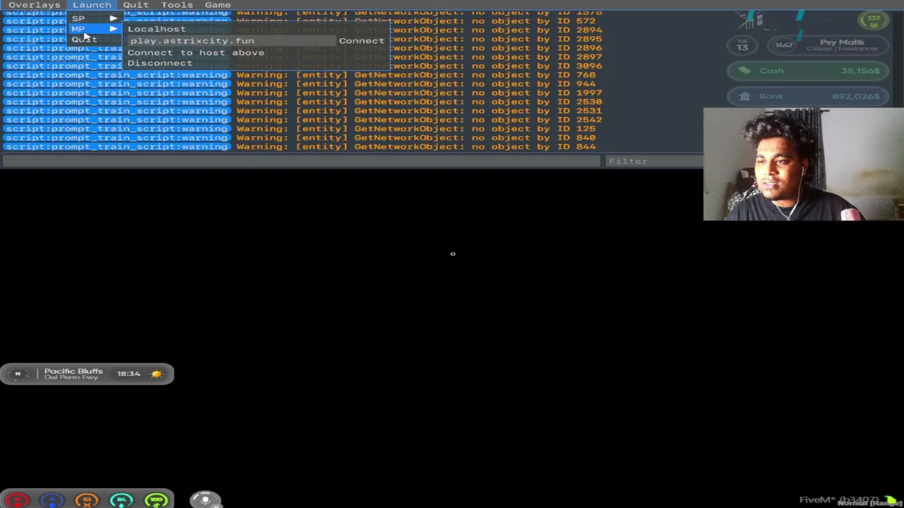Click the 18:34 game clock
Image resolution: width=904 pixels, height=508 pixels.
click(129, 374)
